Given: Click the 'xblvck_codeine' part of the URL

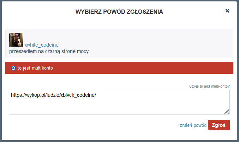Looking at the screenshot, I should coord(78,95).
